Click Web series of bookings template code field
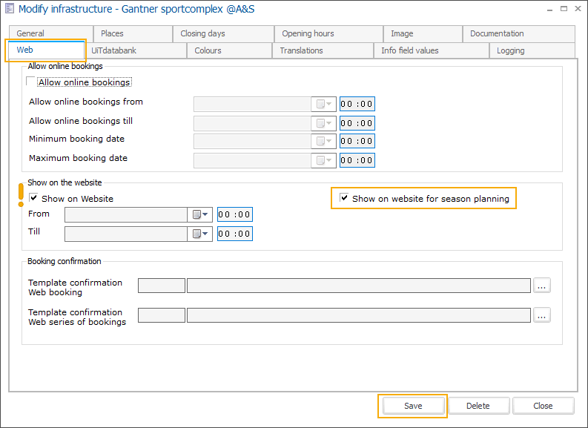The height and width of the screenshot is (428, 588). (x=162, y=315)
